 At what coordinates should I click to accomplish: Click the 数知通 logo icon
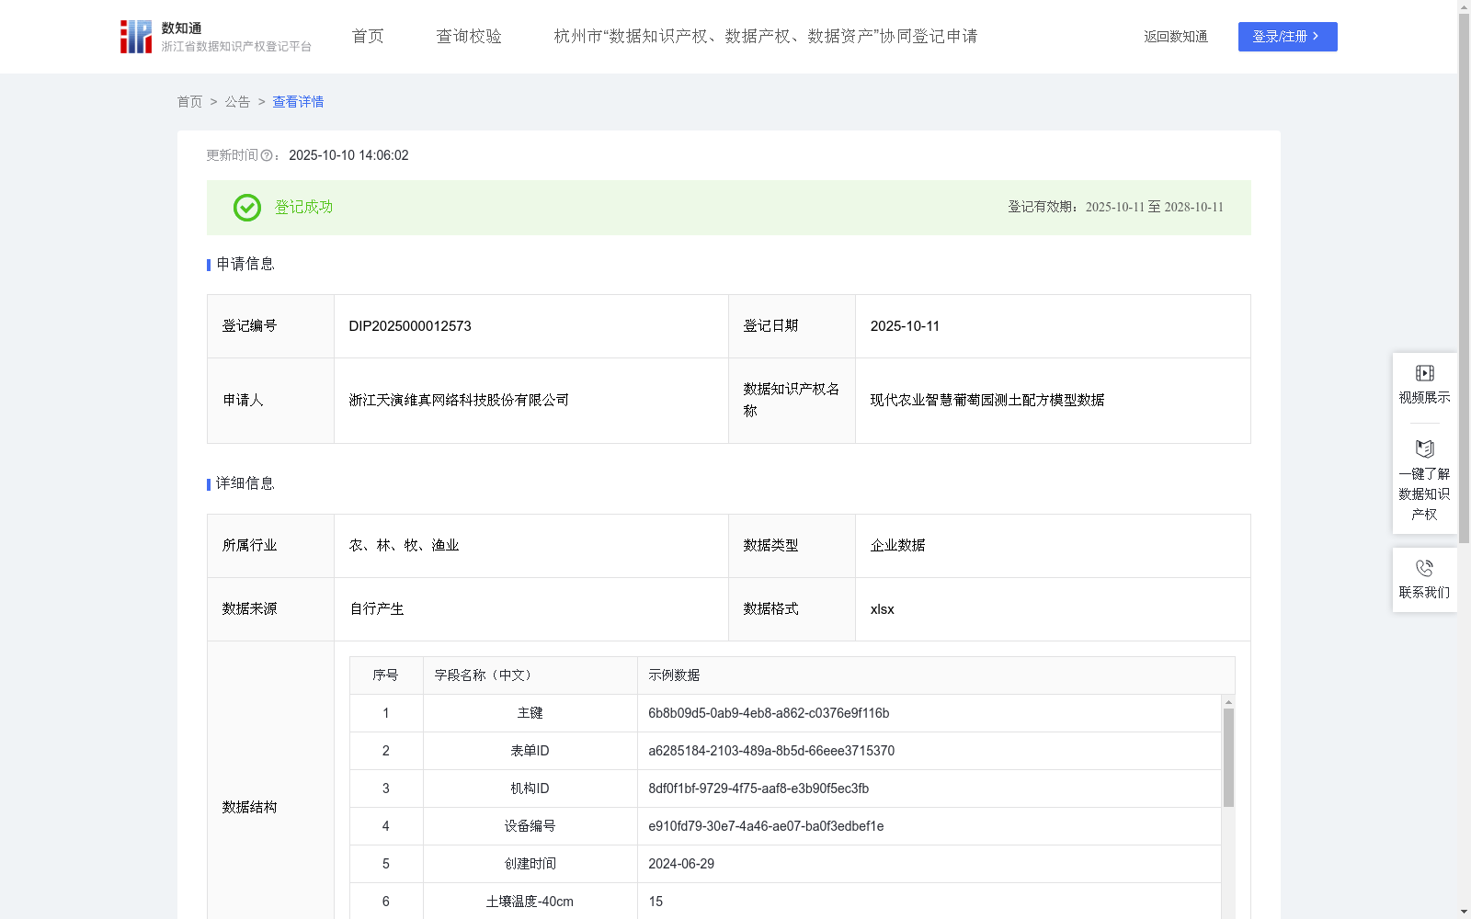pyautogui.click(x=136, y=37)
